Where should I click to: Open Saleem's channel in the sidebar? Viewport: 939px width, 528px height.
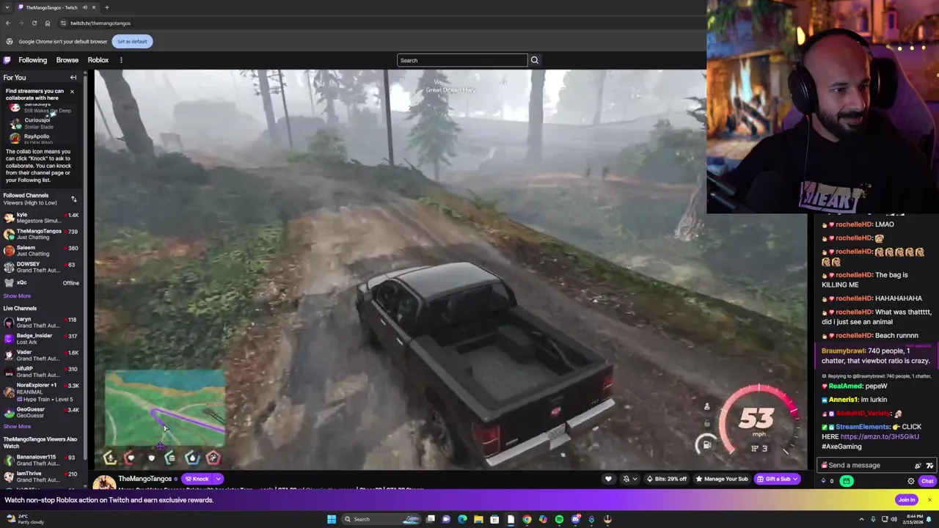pos(40,251)
